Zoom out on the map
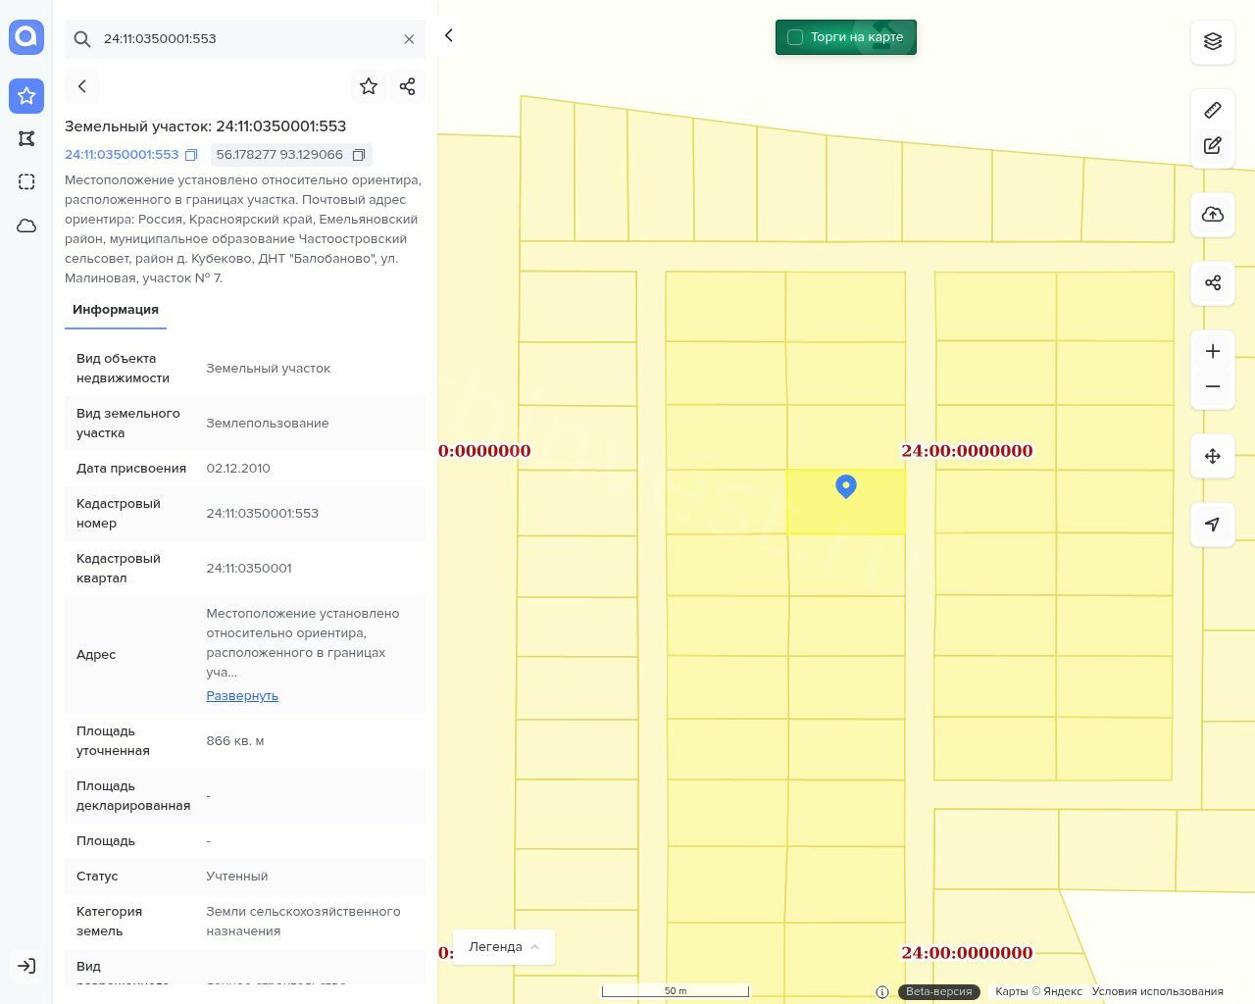The width and height of the screenshot is (1255, 1004). point(1213,386)
